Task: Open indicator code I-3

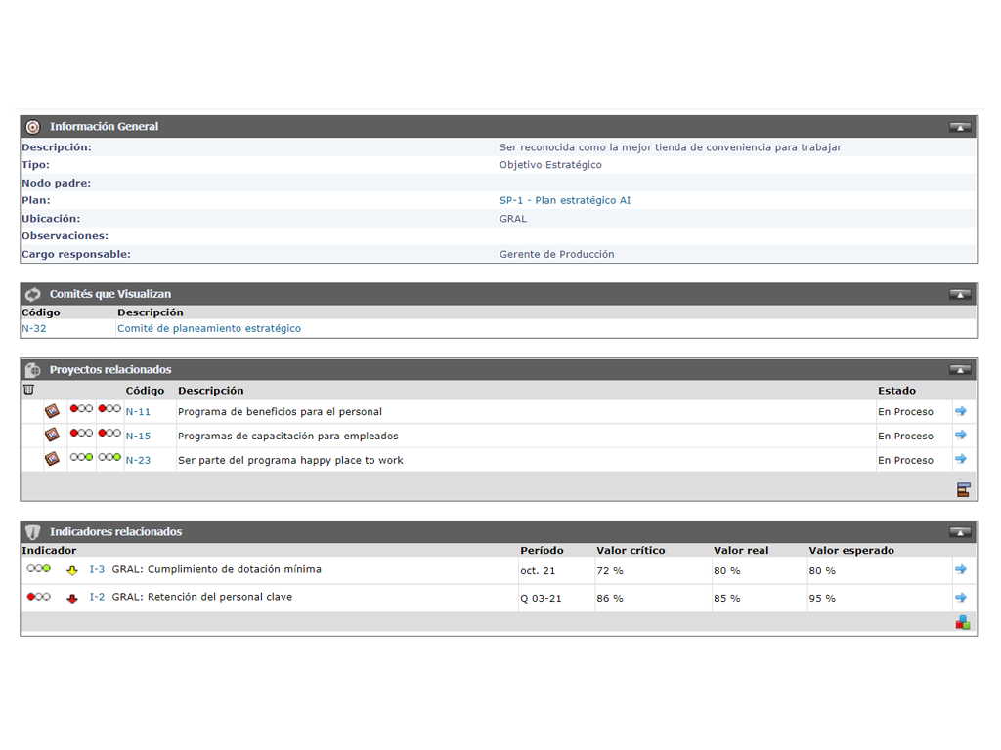Action: [x=97, y=569]
